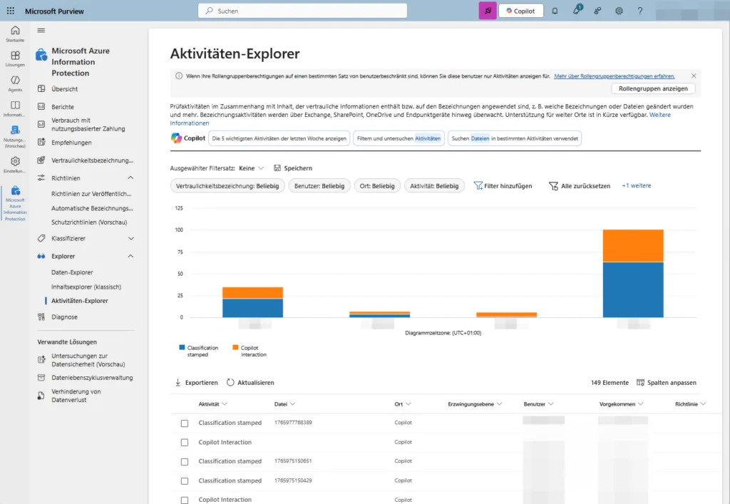The image size is (730, 504).
Task: Click the Exportieren button
Action: tap(196, 383)
